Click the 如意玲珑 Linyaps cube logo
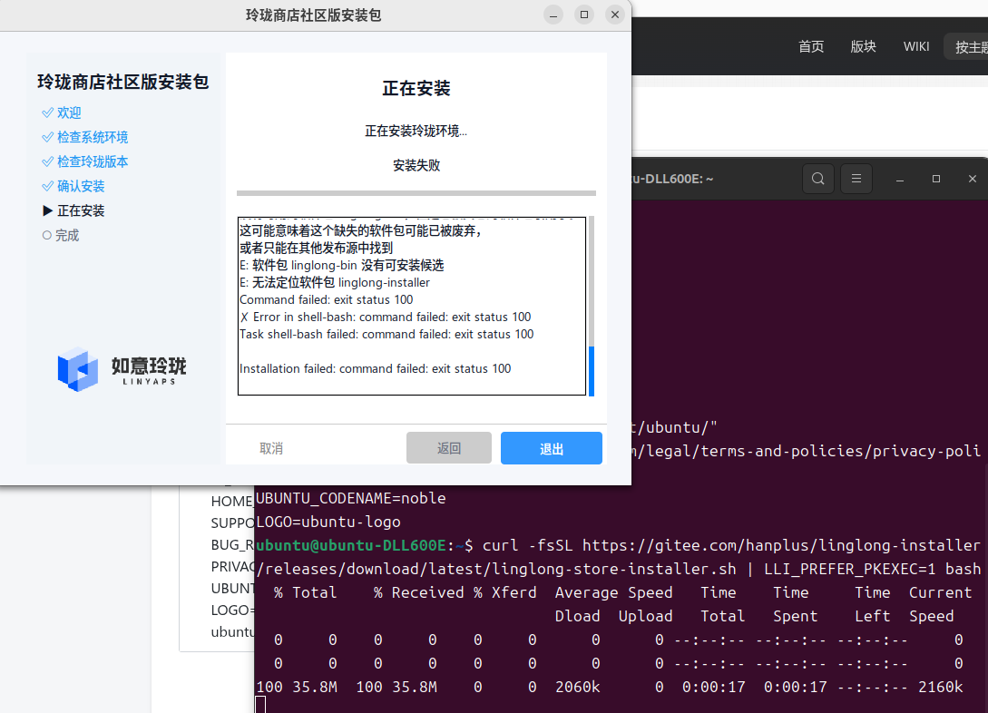 click(78, 369)
